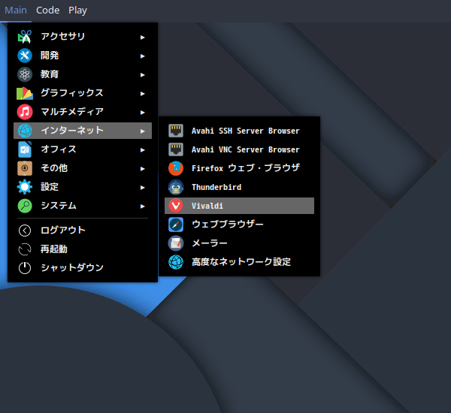
Task: Click the Thunderbird icon
Action: [176, 187]
